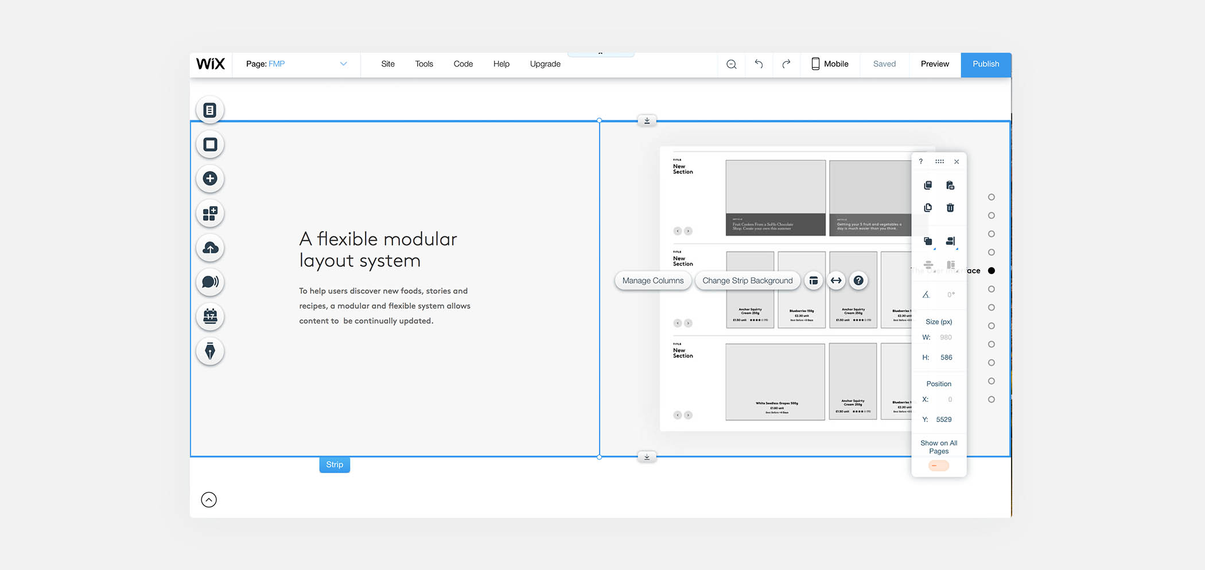This screenshot has width=1205, height=570.
Task: Open the Tools menu
Action: coord(424,64)
